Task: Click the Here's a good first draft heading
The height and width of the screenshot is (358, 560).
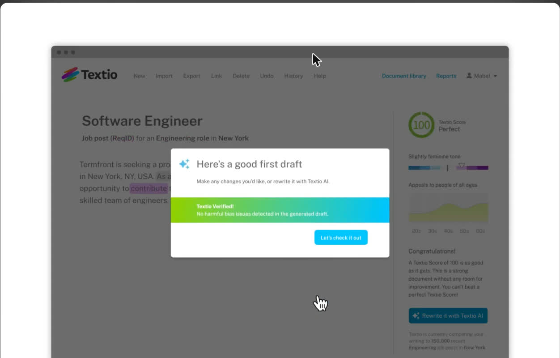Action: 249,164
